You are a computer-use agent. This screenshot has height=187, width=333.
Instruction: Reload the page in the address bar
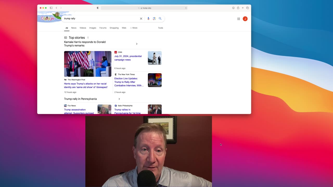point(186,8)
